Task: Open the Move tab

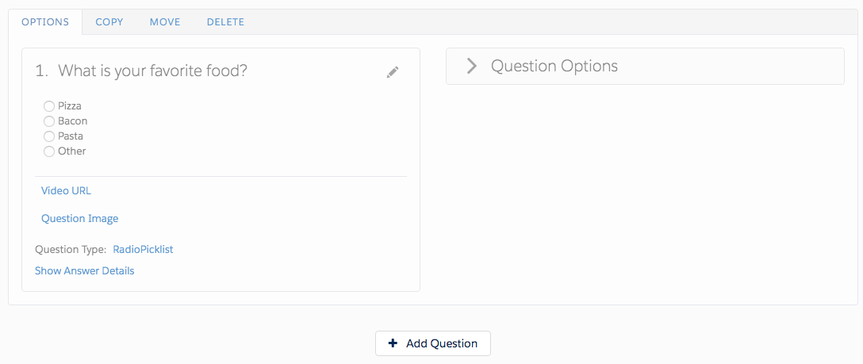Action: pos(165,22)
